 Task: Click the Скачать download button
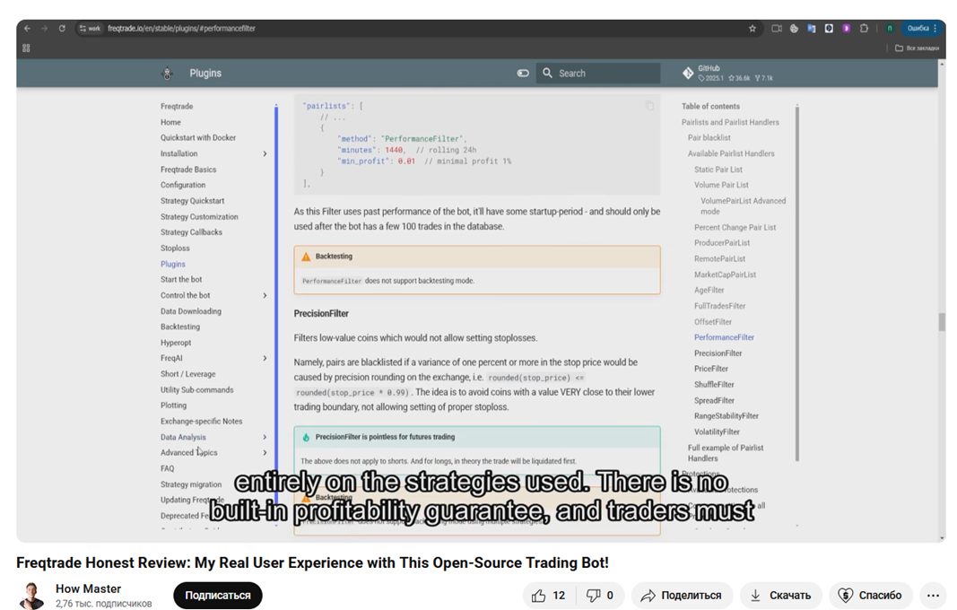coord(781,596)
